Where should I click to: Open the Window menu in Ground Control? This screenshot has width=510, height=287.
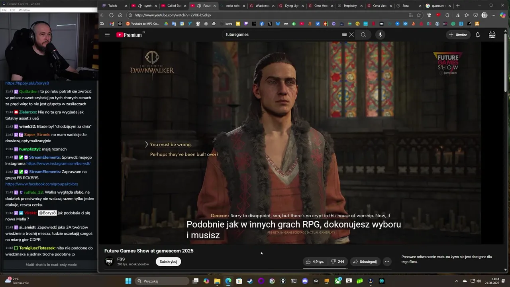tap(24, 10)
